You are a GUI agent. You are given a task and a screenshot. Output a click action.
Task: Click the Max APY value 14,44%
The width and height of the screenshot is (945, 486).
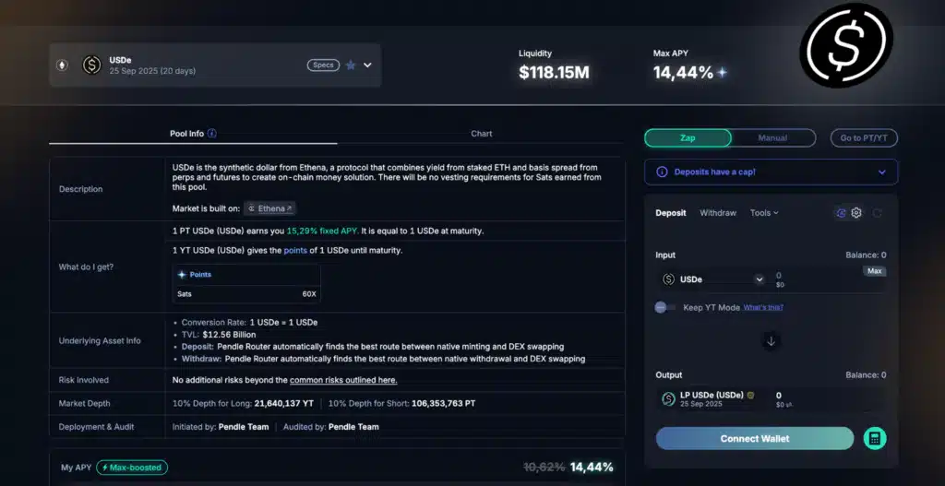tap(684, 73)
